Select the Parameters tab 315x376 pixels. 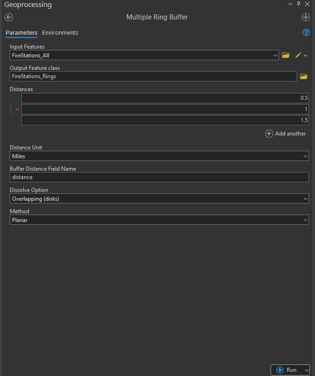(x=21, y=33)
